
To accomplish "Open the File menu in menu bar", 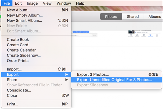I will [x=7, y=4].
